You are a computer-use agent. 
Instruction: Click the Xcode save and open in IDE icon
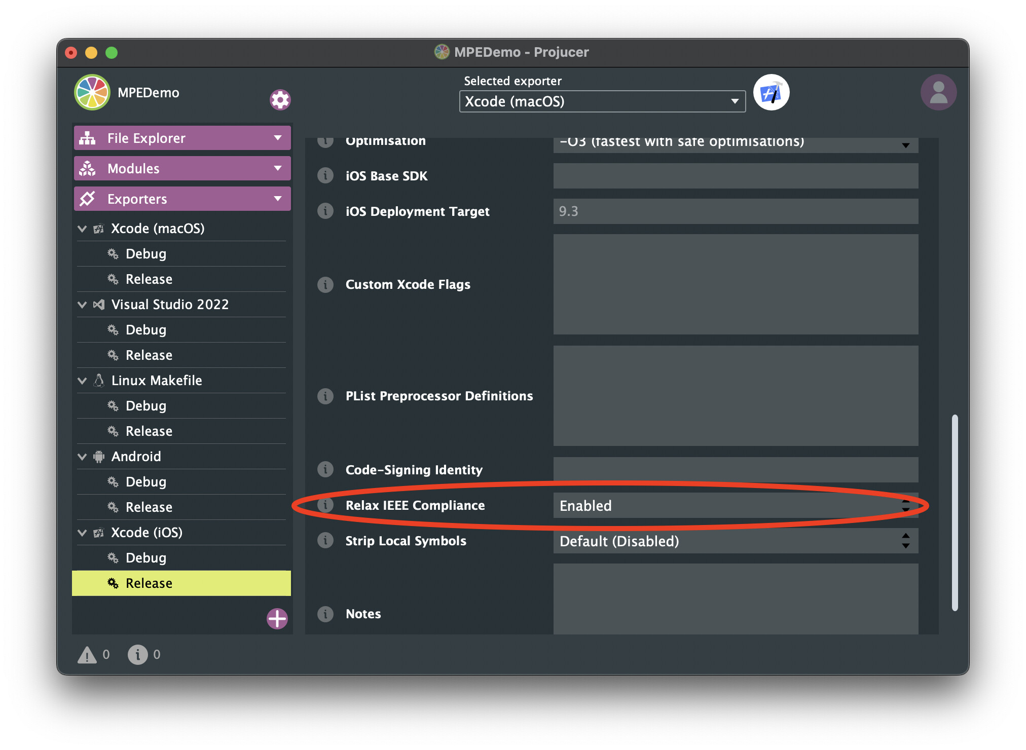771,93
